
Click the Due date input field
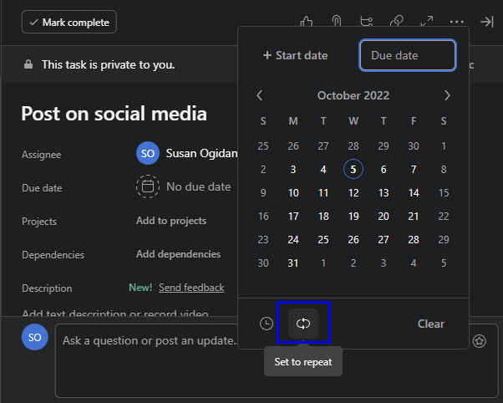(x=408, y=55)
